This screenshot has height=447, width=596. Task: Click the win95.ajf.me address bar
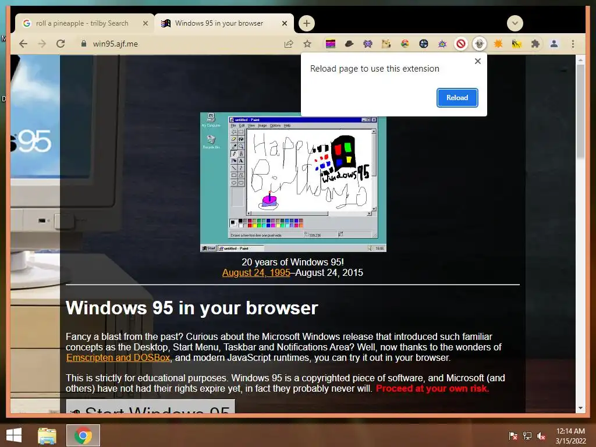(x=116, y=44)
